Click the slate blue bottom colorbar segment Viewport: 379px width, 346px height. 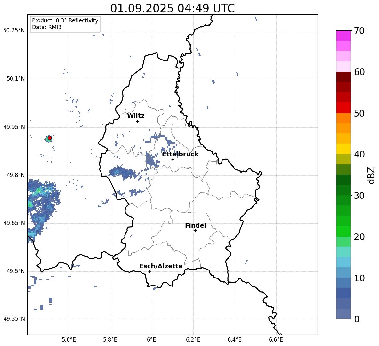coord(343,314)
